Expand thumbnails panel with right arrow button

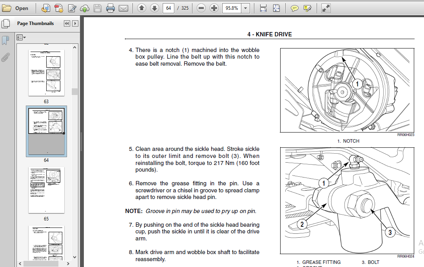coord(76,23)
